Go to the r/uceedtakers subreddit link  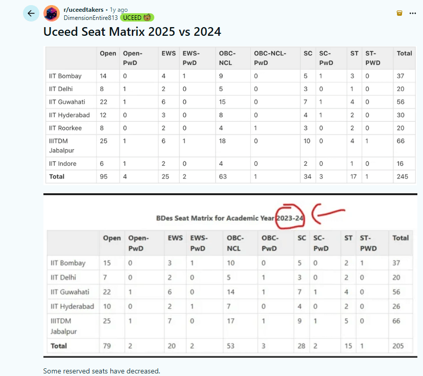tap(84, 10)
